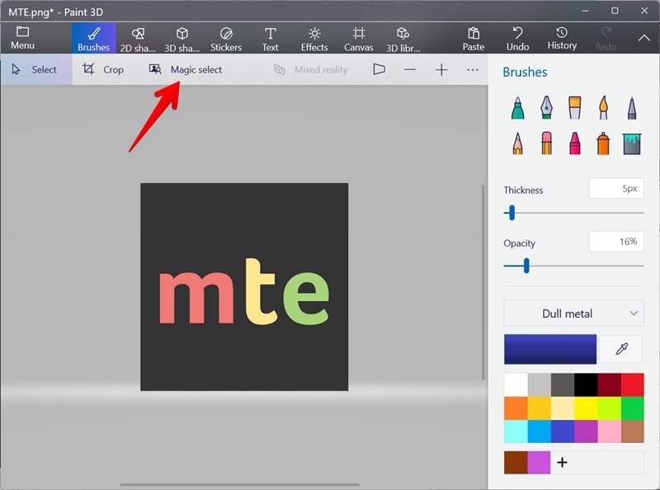Open the Menu panel
This screenshot has height=490, width=660.
coord(22,37)
